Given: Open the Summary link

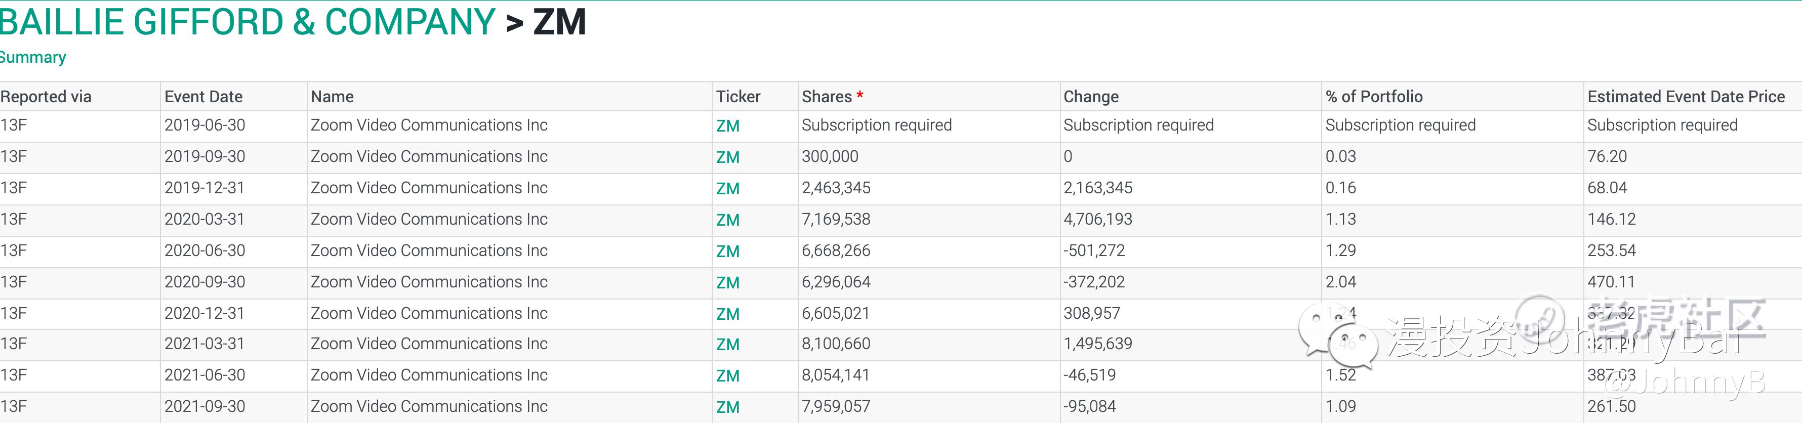Looking at the screenshot, I should 33,57.
